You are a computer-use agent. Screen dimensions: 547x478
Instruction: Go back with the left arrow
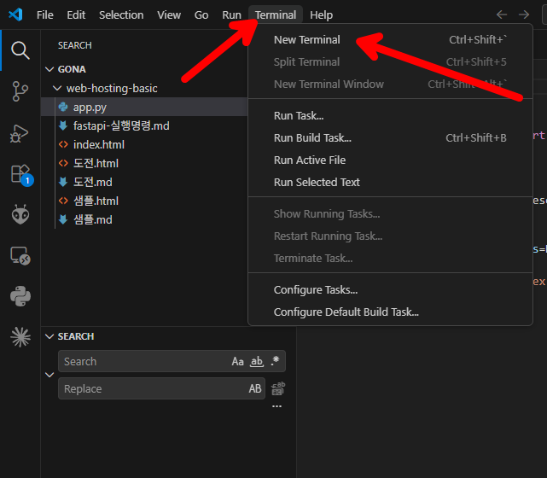click(x=502, y=15)
